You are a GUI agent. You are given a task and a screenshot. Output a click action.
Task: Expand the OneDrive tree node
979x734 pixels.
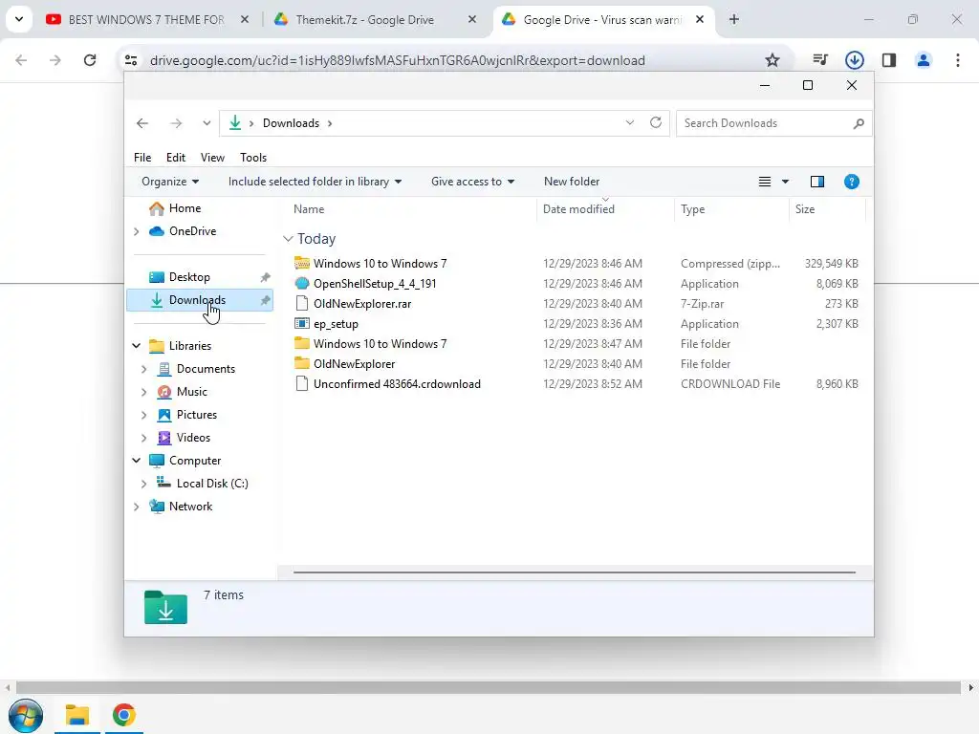pyautogui.click(x=137, y=231)
